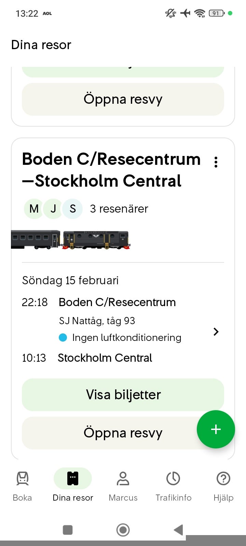Tap the Boden C/Resecentrum–Stockholm Central title
Viewport: 246px width, 546px height.
point(111,170)
